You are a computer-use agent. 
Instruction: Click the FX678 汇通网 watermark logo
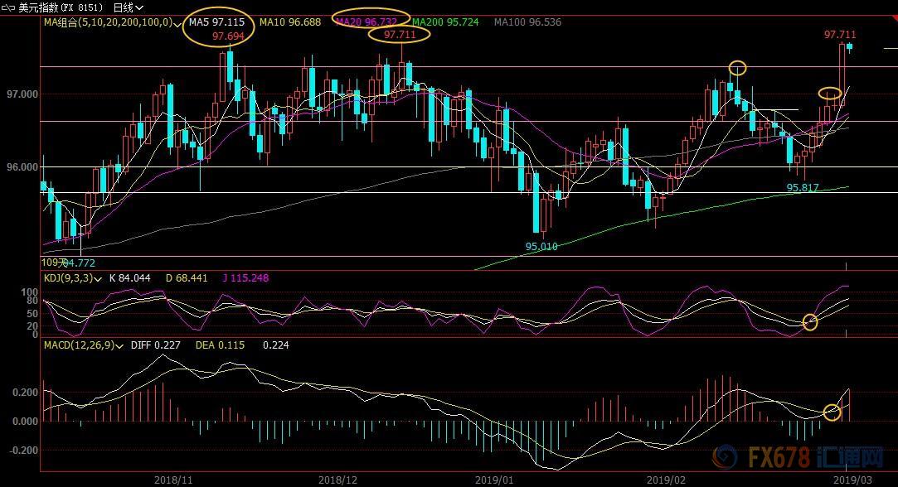click(803, 458)
